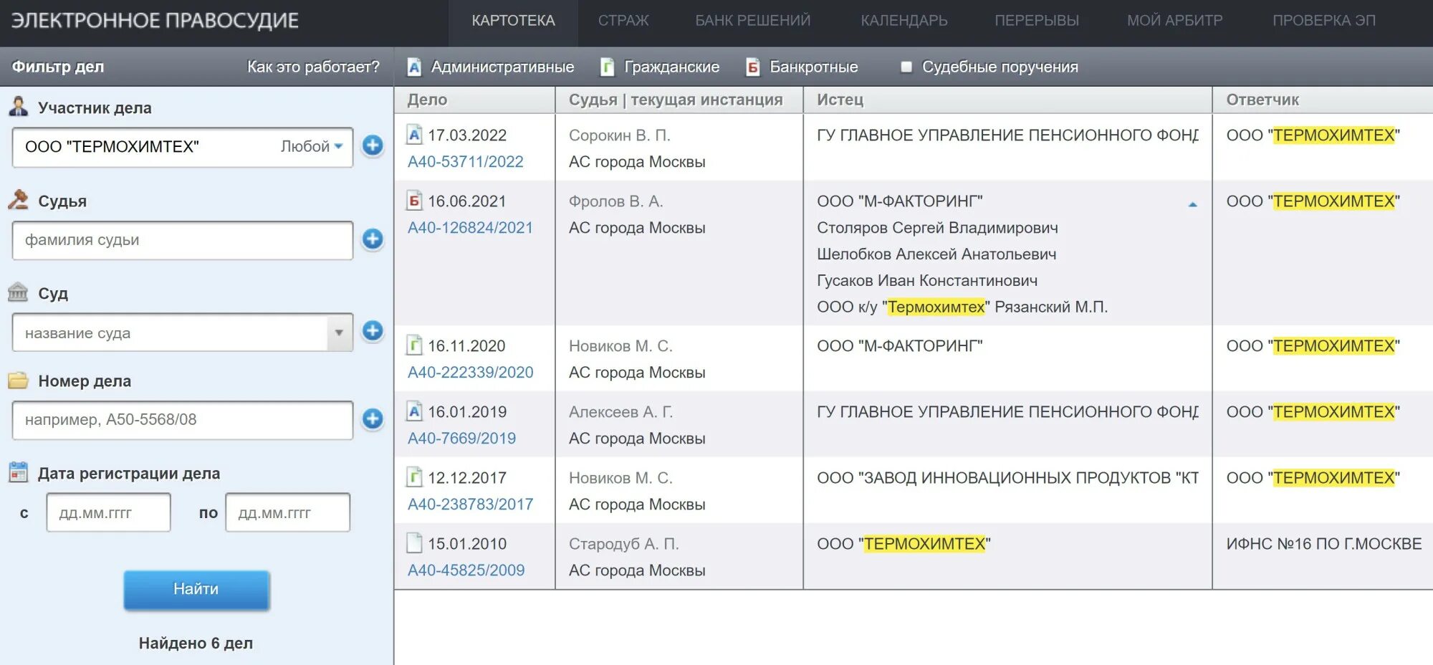Focus the registration end date field
The width and height of the screenshot is (1433, 665).
pos(287,512)
